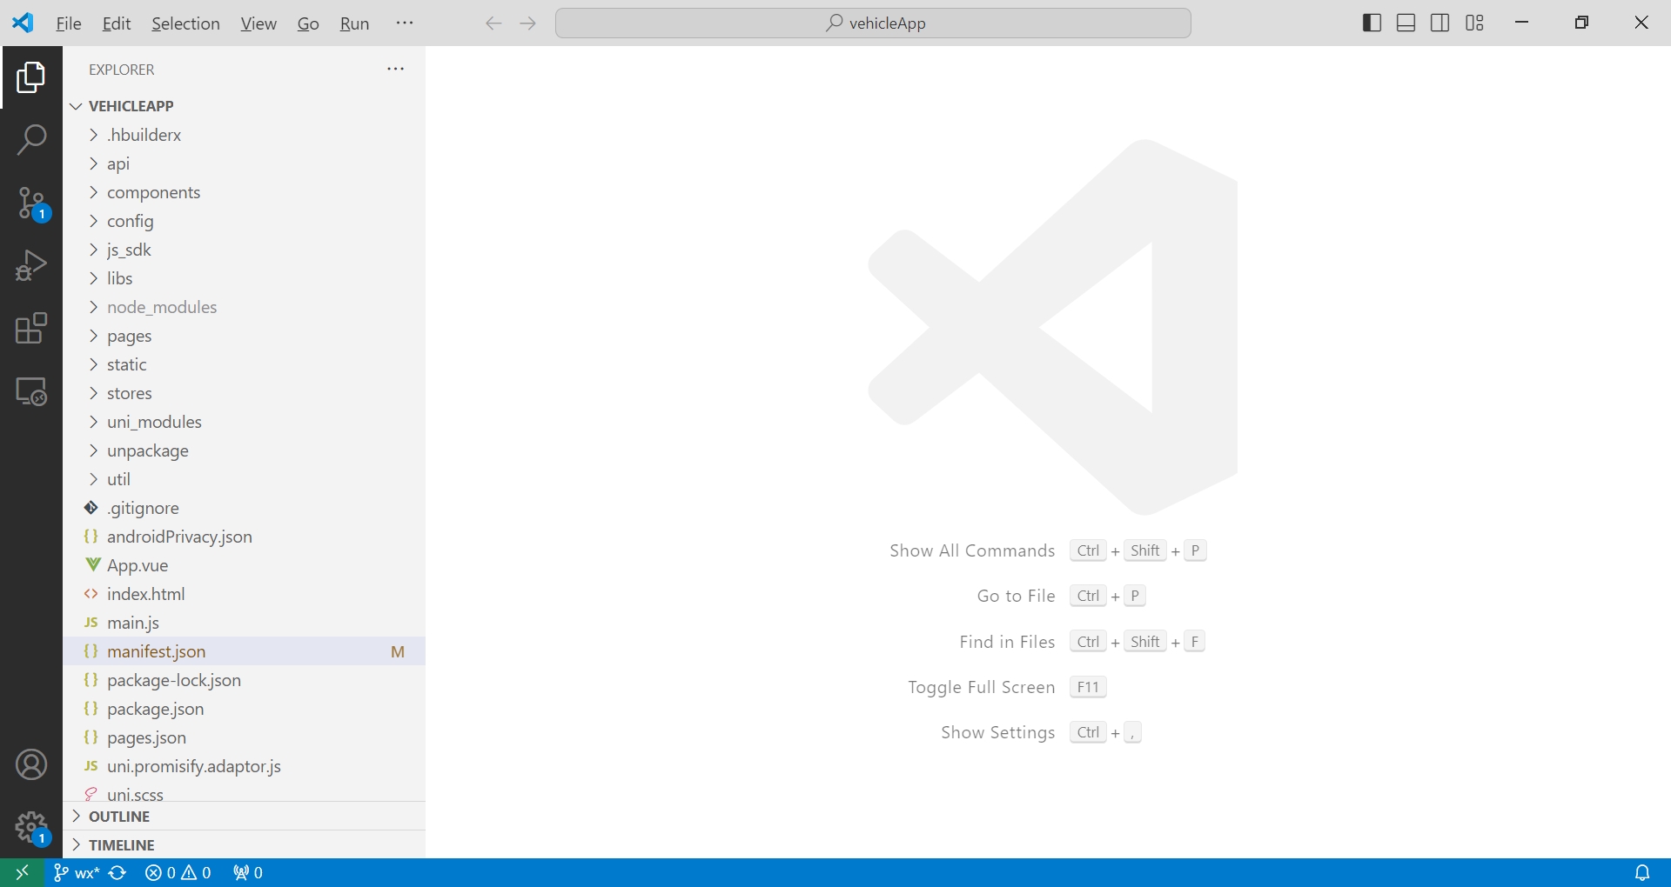Open the Accounts menu icon

[x=31, y=765]
